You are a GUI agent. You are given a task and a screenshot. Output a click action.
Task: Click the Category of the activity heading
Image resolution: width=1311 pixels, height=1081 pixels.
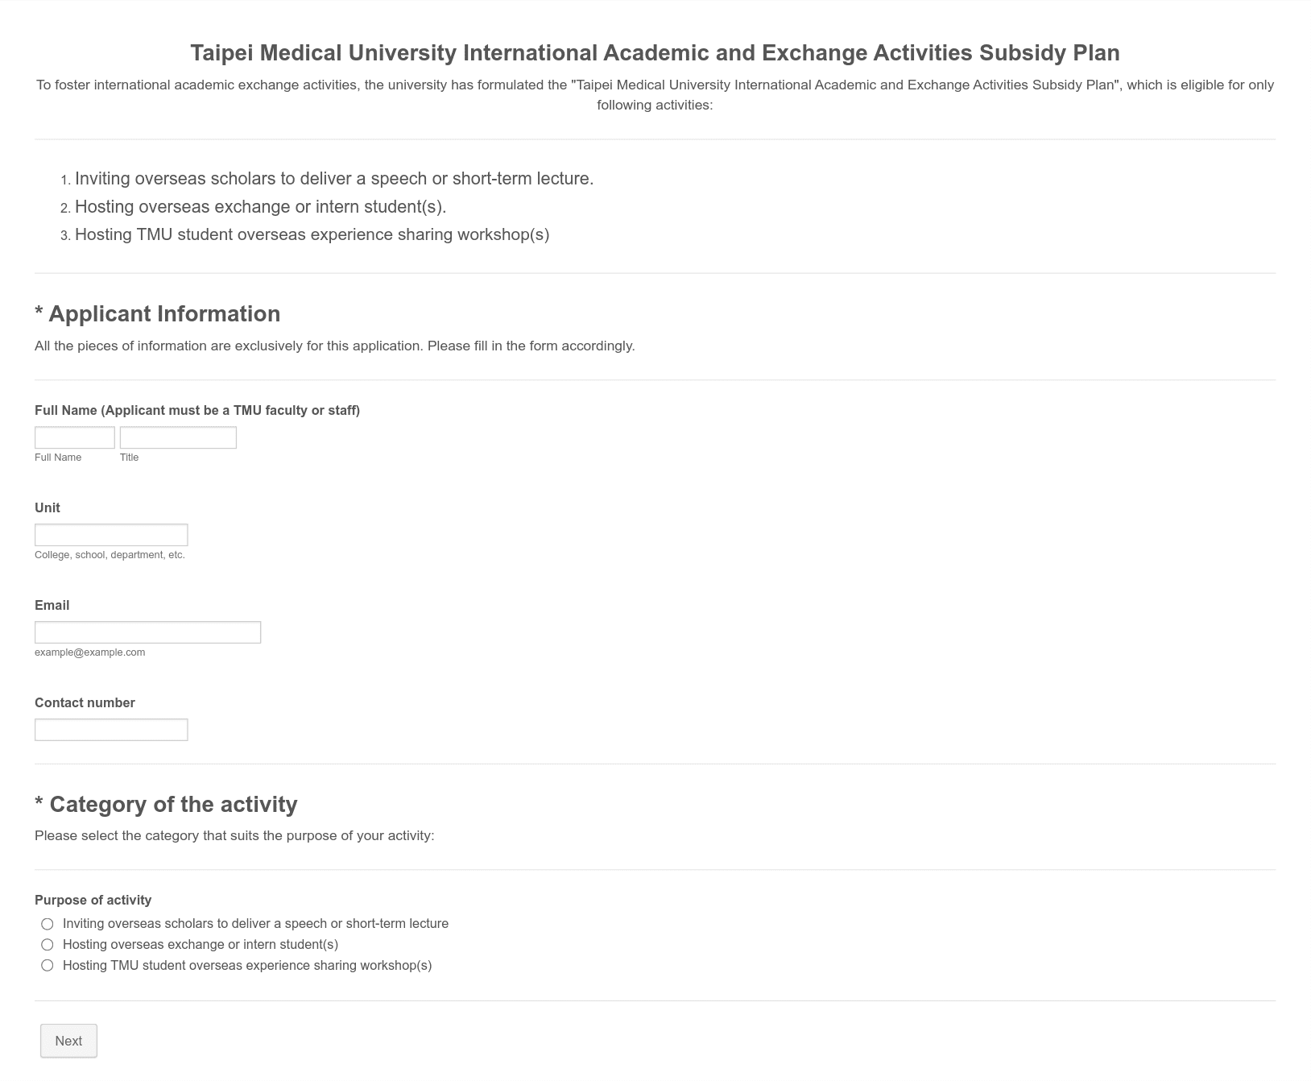point(166,805)
